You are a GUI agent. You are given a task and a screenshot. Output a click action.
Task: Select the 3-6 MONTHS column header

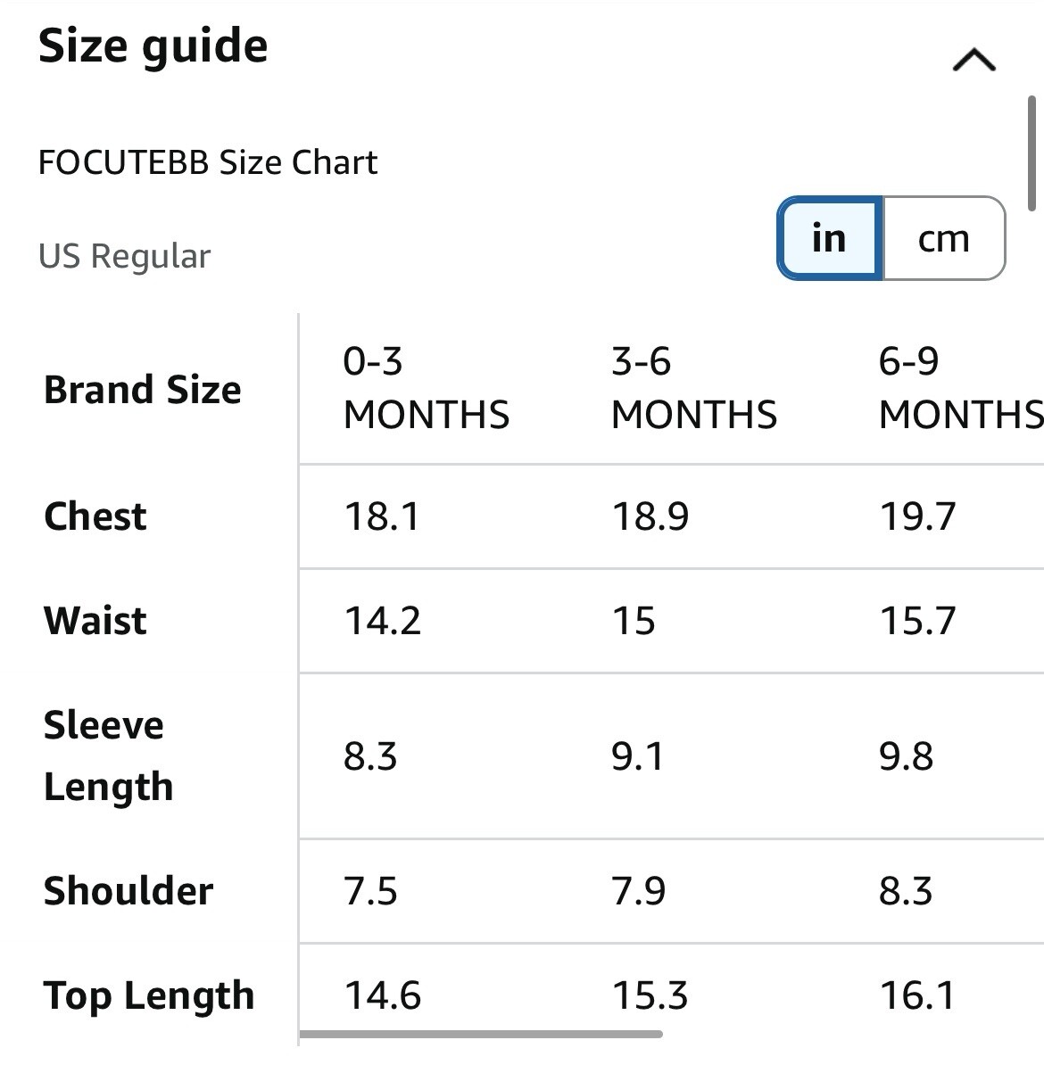[x=694, y=388]
